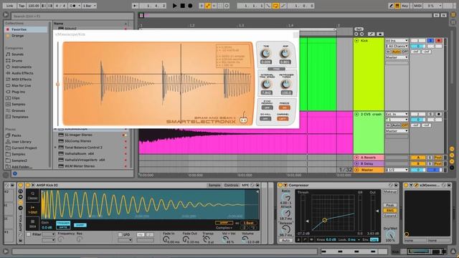The image size is (459, 258).
Task: Enable the LFO checkbox in sampler
Action: pos(120,234)
